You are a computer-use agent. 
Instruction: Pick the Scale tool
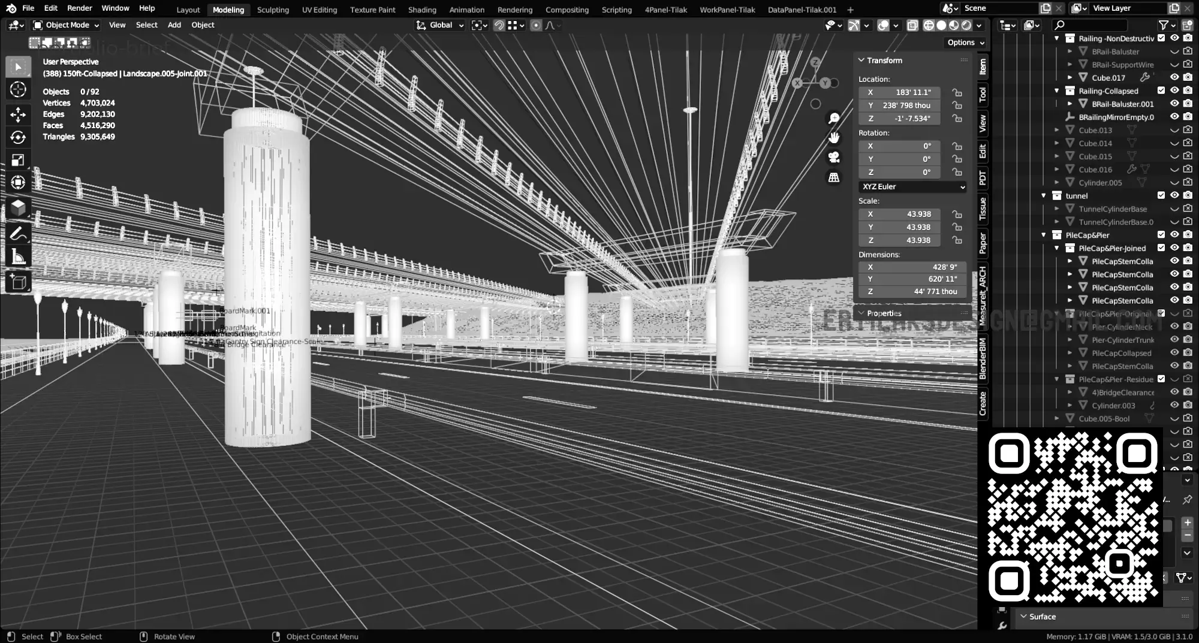click(18, 160)
